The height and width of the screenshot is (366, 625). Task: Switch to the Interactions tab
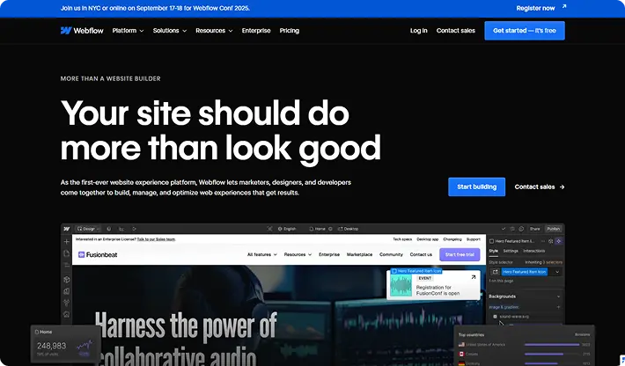534,251
